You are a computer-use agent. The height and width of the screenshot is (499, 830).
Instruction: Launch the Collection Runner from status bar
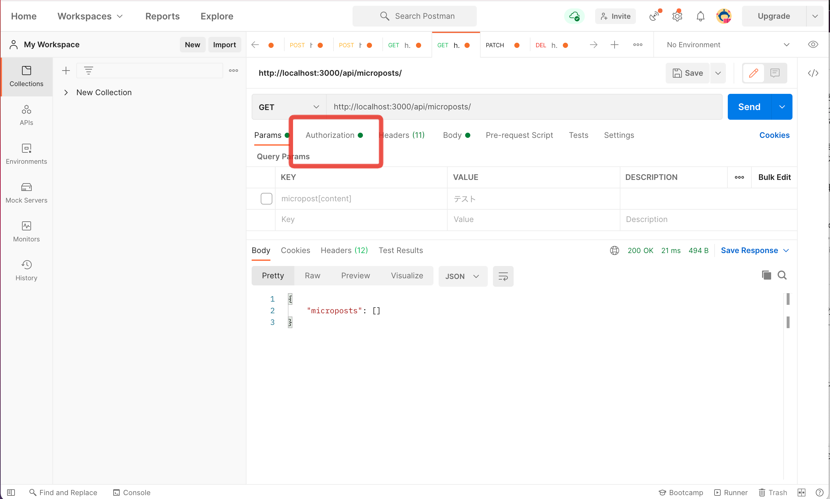coord(731,492)
